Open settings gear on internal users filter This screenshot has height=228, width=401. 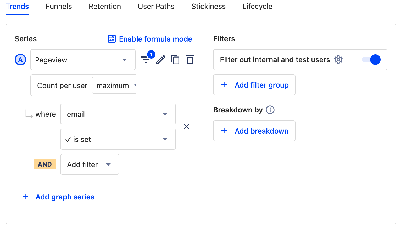pyautogui.click(x=338, y=60)
